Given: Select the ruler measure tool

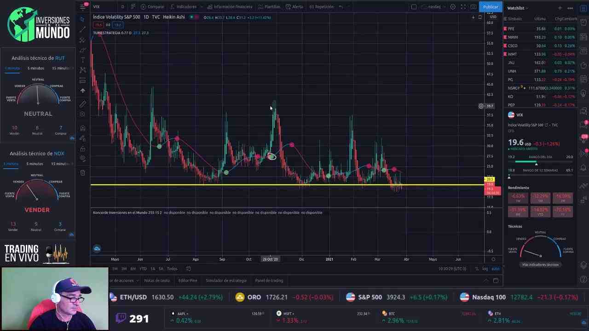Looking at the screenshot, I should pyautogui.click(x=82, y=104).
